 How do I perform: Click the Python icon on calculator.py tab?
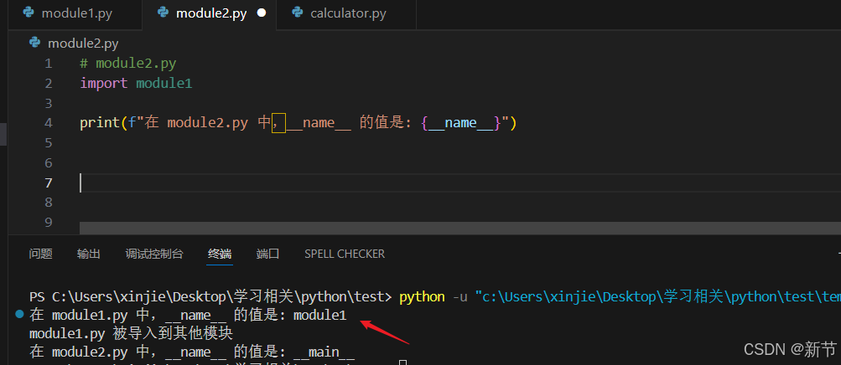pyautogui.click(x=298, y=13)
